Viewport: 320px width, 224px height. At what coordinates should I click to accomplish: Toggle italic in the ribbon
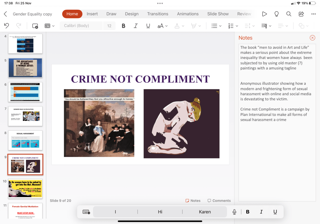click(136, 26)
